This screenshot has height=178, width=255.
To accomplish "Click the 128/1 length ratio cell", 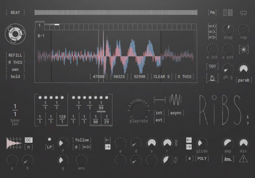I will pos(62,119).
